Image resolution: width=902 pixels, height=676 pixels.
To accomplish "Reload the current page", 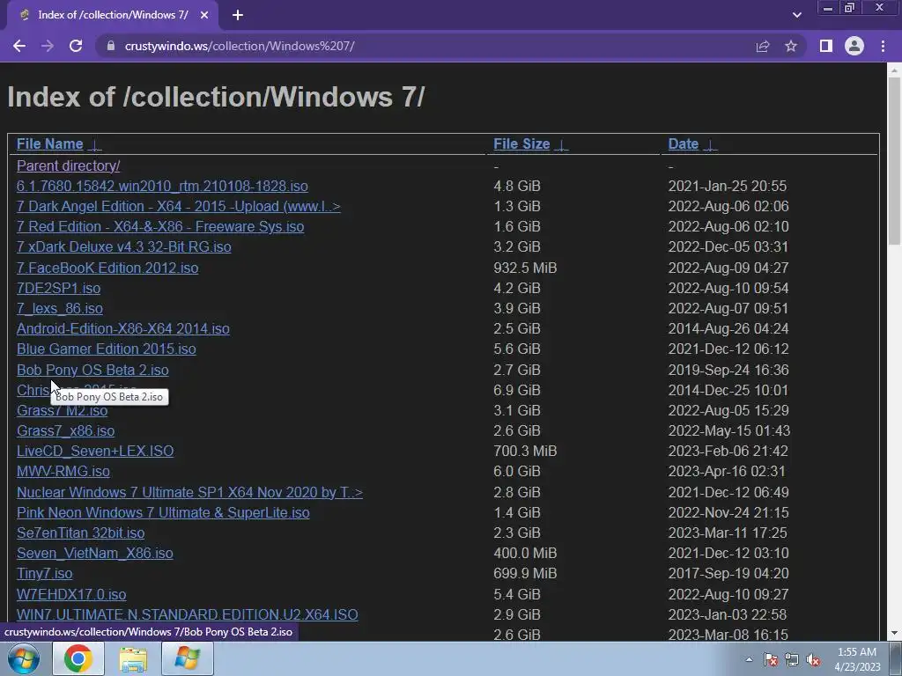I will coord(76,46).
